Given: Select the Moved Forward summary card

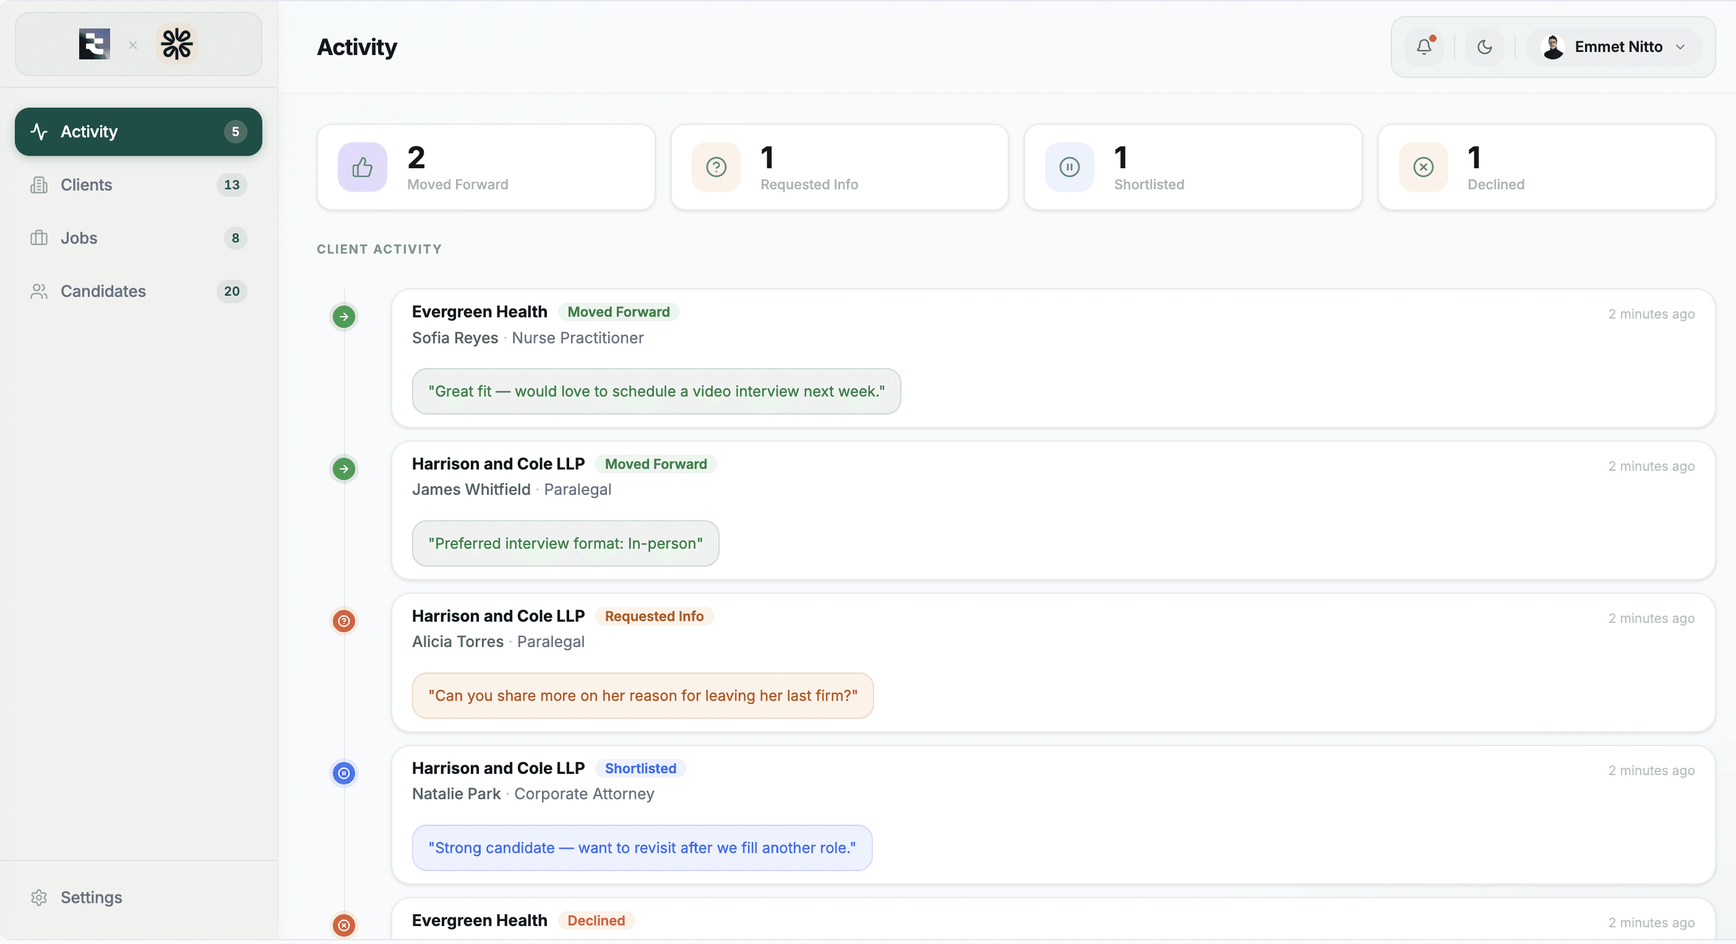Looking at the screenshot, I should point(486,167).
